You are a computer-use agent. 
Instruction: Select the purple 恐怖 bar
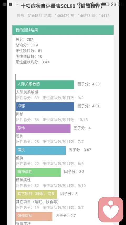tap(43, 128)
